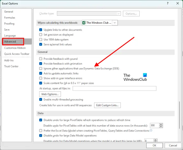Toggle Disable undo for large PivotTable refresh

coord(41,120)
